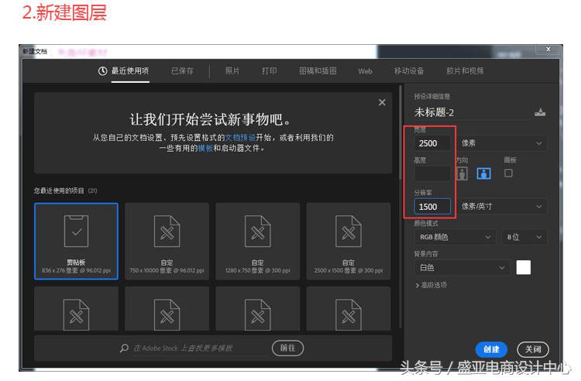Viewport: 581px width, 381px height.
Task: Select the 自定 preset 750 x 10000
Action: point(167,241)
